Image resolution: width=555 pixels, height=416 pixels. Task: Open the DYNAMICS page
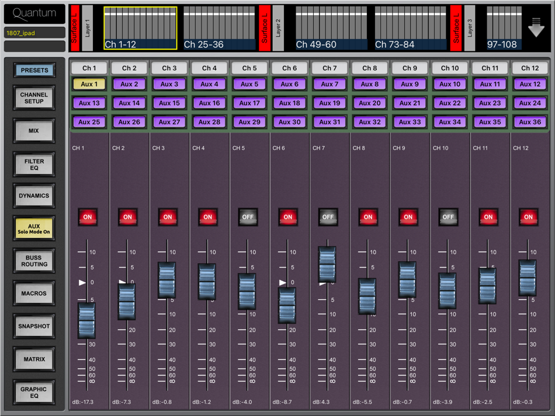[34, 195]
